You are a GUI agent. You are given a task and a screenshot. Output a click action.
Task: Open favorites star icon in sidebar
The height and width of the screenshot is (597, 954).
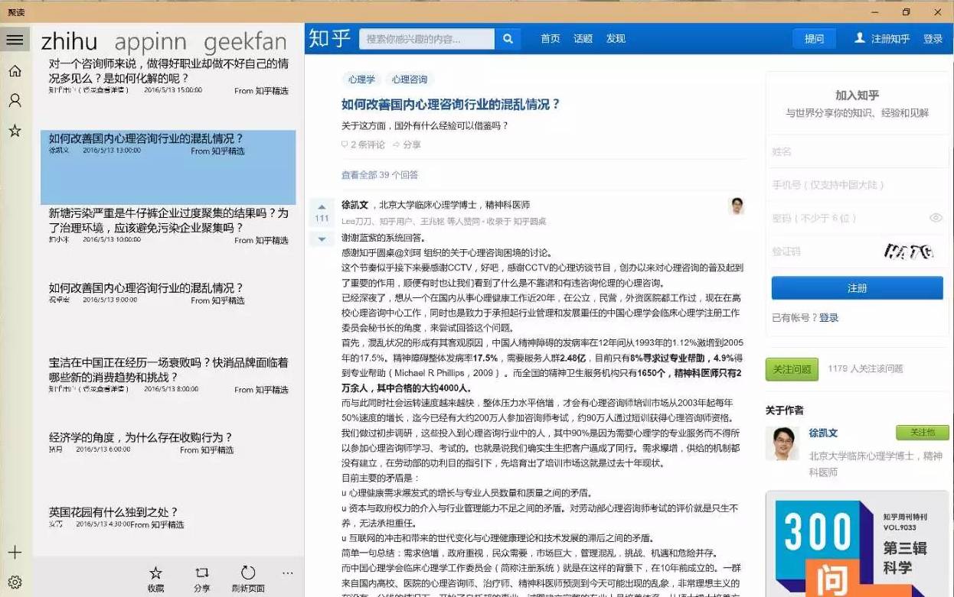15,131
